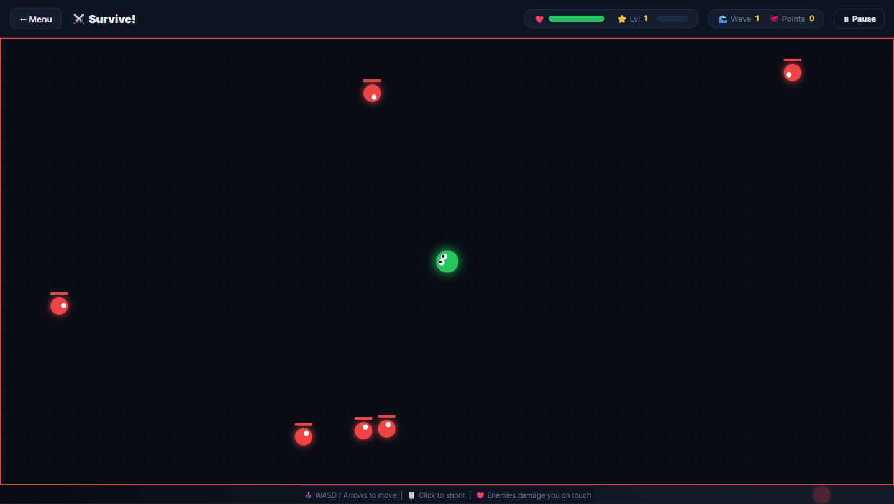This screenshot has width=894, height=504.
Task: Shoot the red enemy on the left edge
Action: [59, 306]
